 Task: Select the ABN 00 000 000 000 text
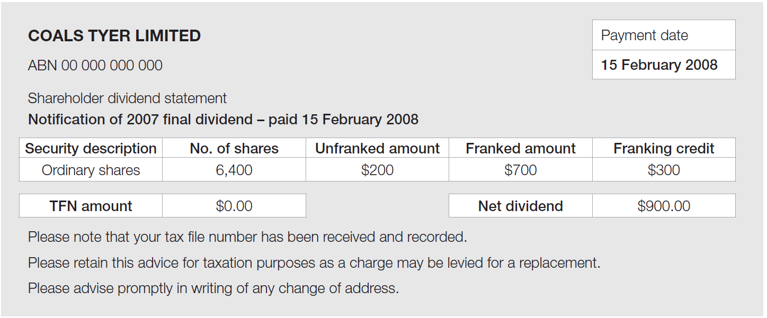click(95, 66)
